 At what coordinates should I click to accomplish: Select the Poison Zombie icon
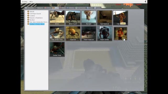(105, 33)
